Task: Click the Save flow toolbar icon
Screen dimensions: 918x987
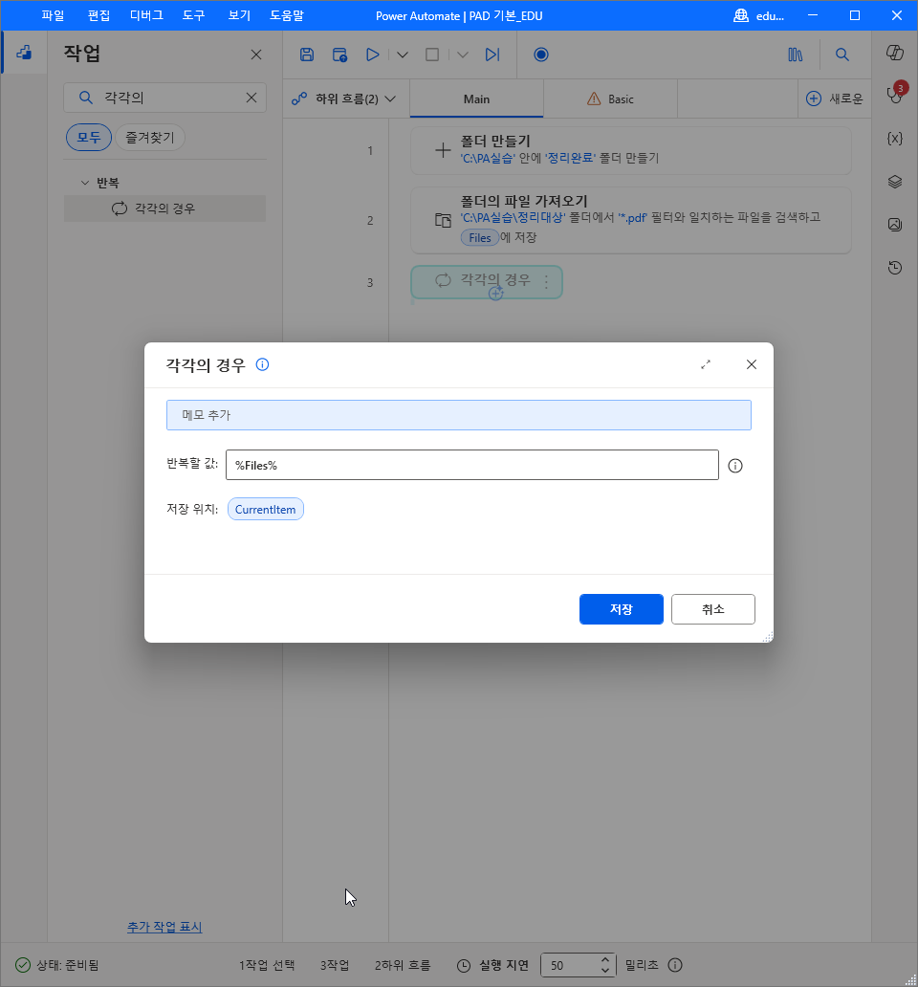Action: point(306,55)
